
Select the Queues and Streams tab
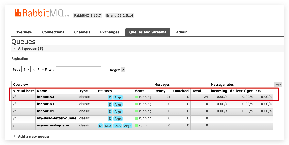148,32
